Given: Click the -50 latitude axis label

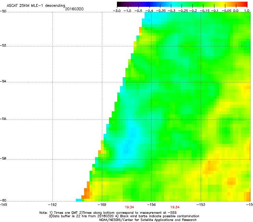Looking at the screenshot, I should coord(3,11).
